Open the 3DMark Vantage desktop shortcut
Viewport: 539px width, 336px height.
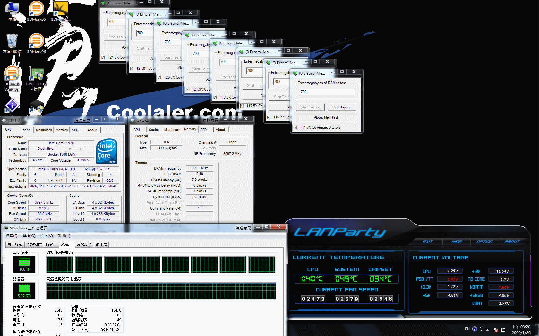[x=12, y=78]
